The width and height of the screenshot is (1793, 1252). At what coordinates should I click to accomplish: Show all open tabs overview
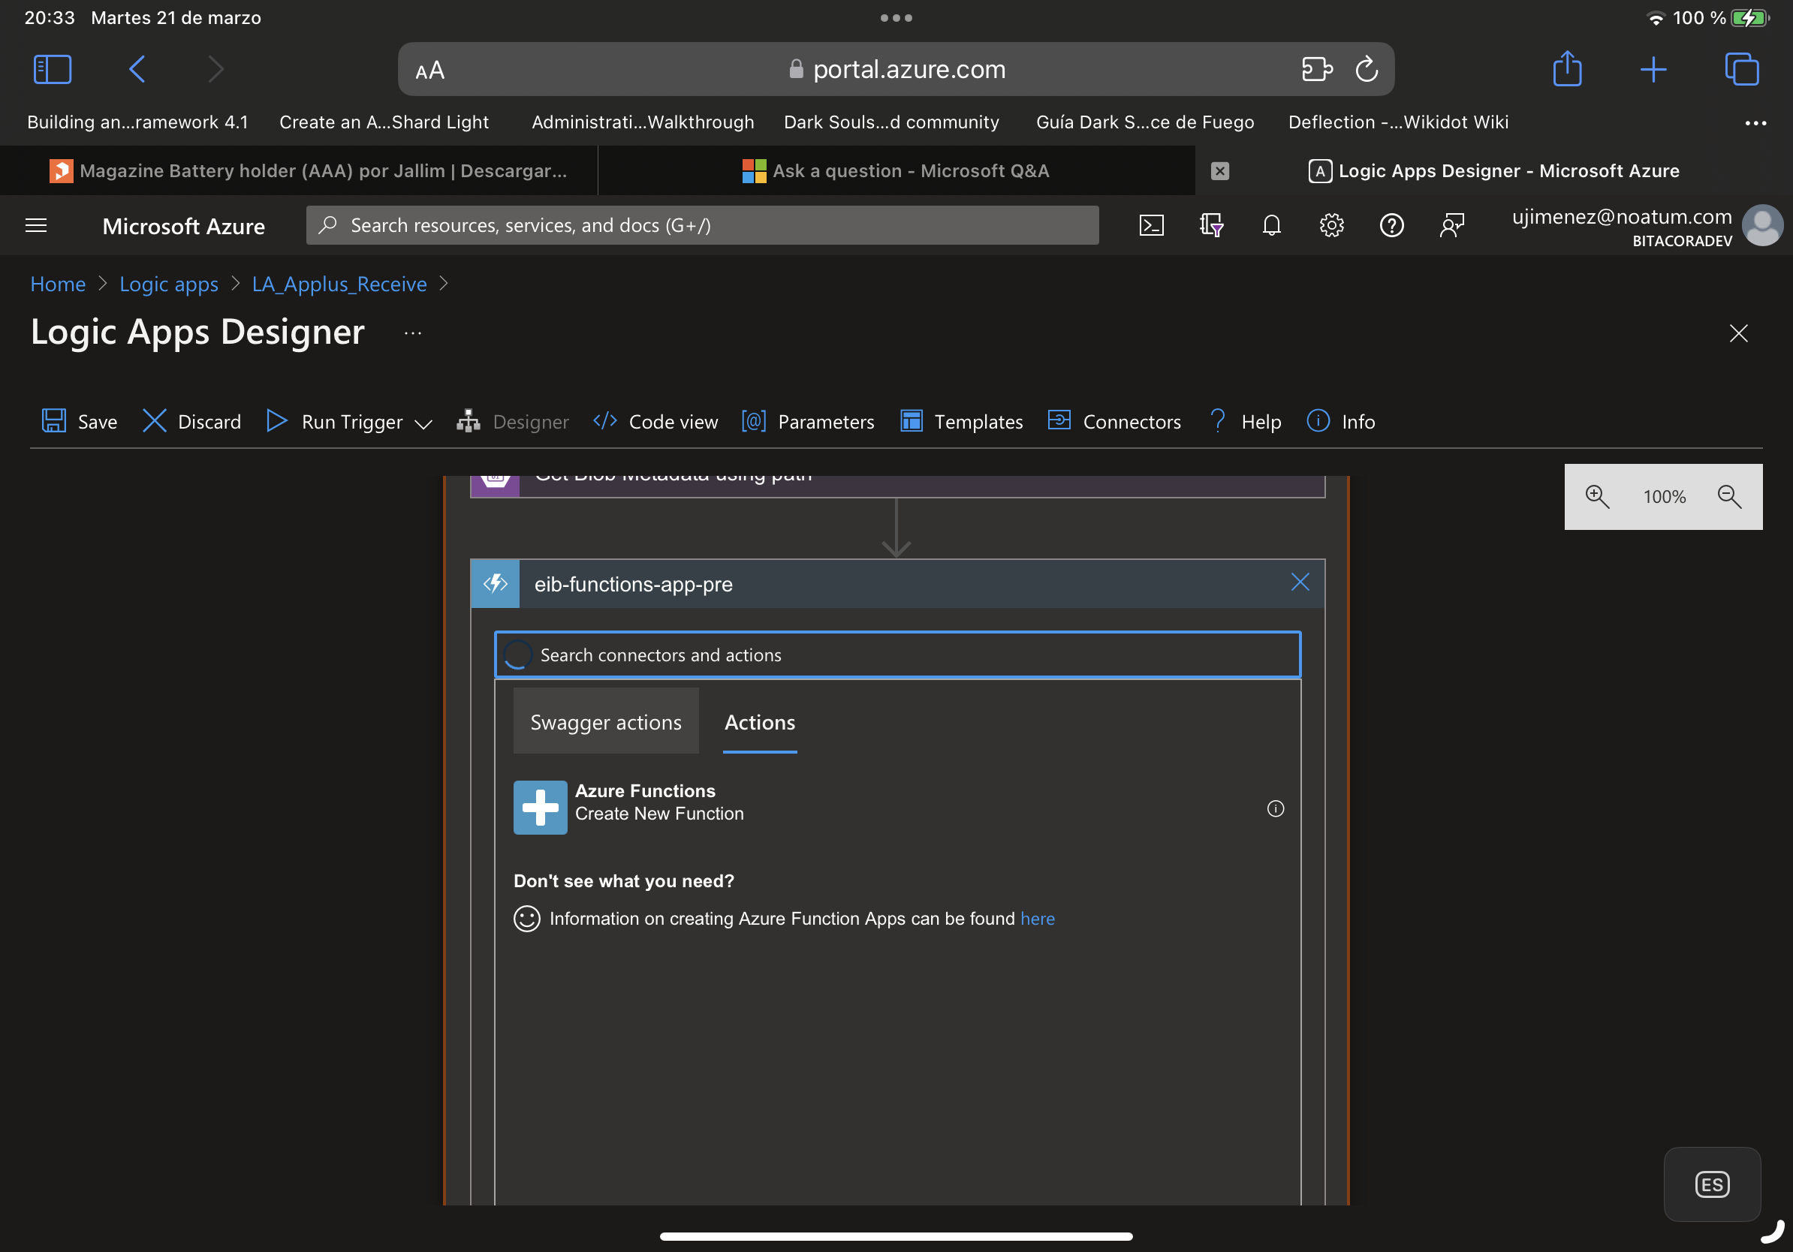tap(1741, 70)
